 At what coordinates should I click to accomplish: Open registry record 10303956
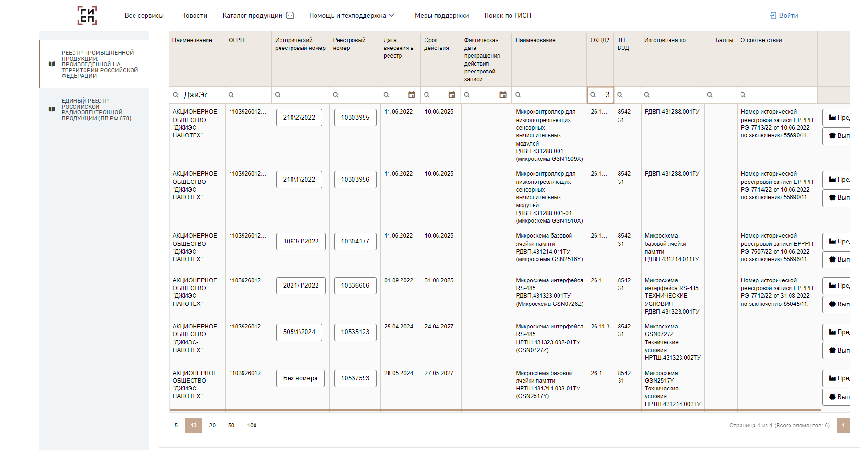click(355, 180)
